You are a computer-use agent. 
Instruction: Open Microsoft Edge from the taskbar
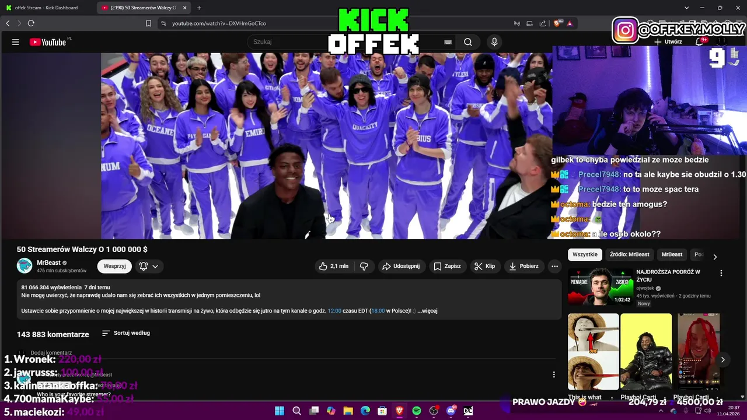click(x=365, y=411)
